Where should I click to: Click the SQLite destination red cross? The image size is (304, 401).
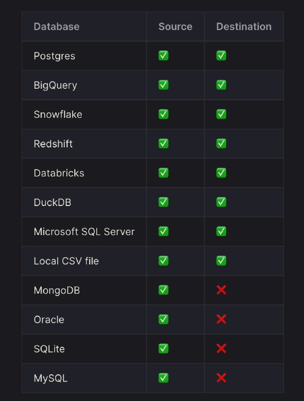point(221,348)
